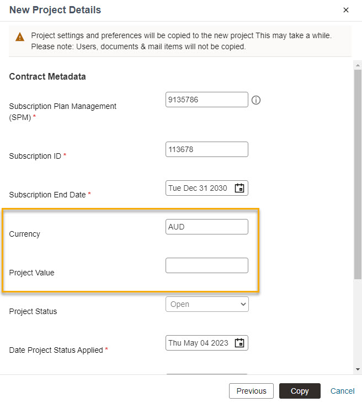Click the scrollbar down arrow

(358, 369)
